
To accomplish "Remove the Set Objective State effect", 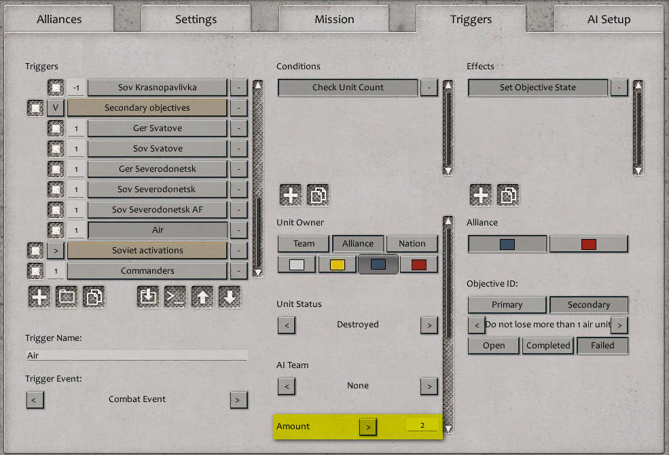I will [619, 88].
